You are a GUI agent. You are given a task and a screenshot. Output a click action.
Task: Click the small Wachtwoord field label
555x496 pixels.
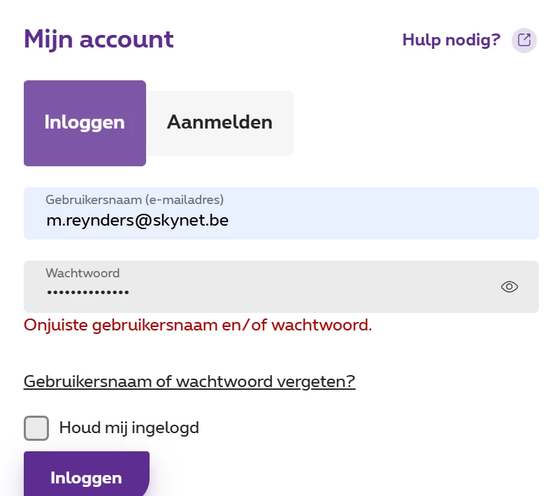pos(82,273)
